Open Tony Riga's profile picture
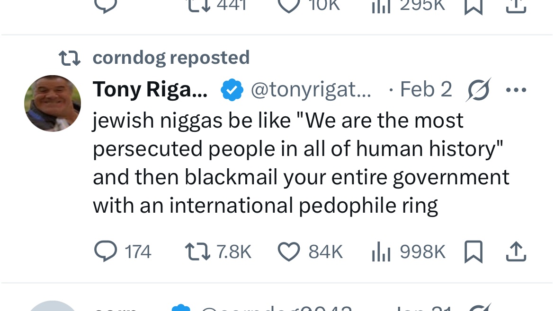 (53, 103)
